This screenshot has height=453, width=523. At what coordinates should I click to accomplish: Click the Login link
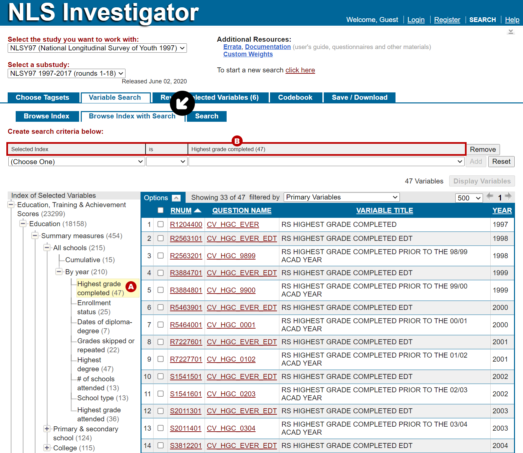tap(416, 20)
